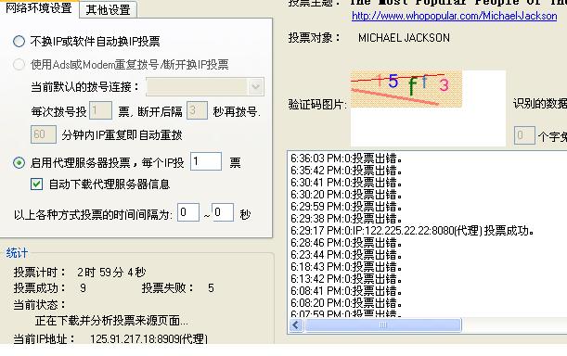Select log row 6:13:42 PM 投票出错
Viewport: 567px width, 356px height.
point(346,279)
